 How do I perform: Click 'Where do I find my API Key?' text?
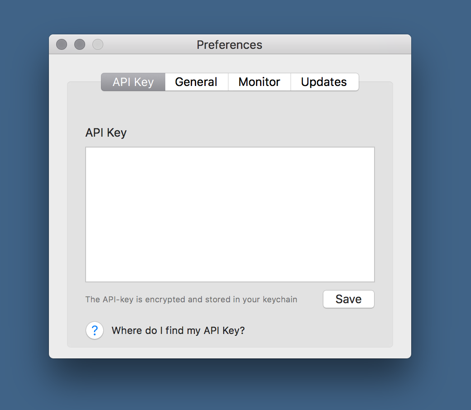[x=178, y=330]
